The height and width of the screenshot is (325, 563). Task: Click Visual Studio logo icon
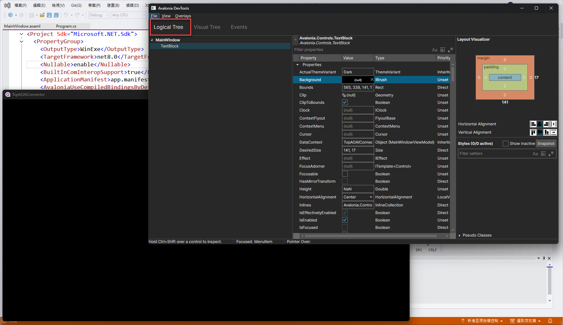(7, 5)
